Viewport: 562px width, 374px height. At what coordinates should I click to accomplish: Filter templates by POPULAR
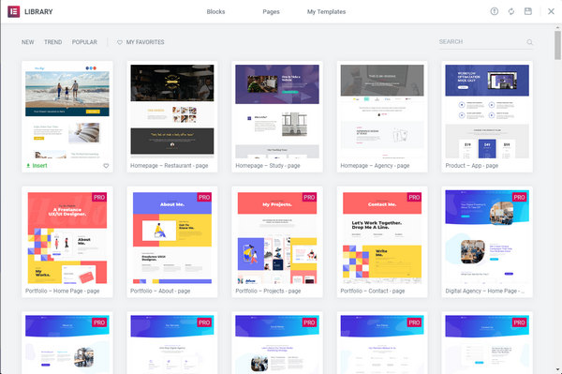84,42
